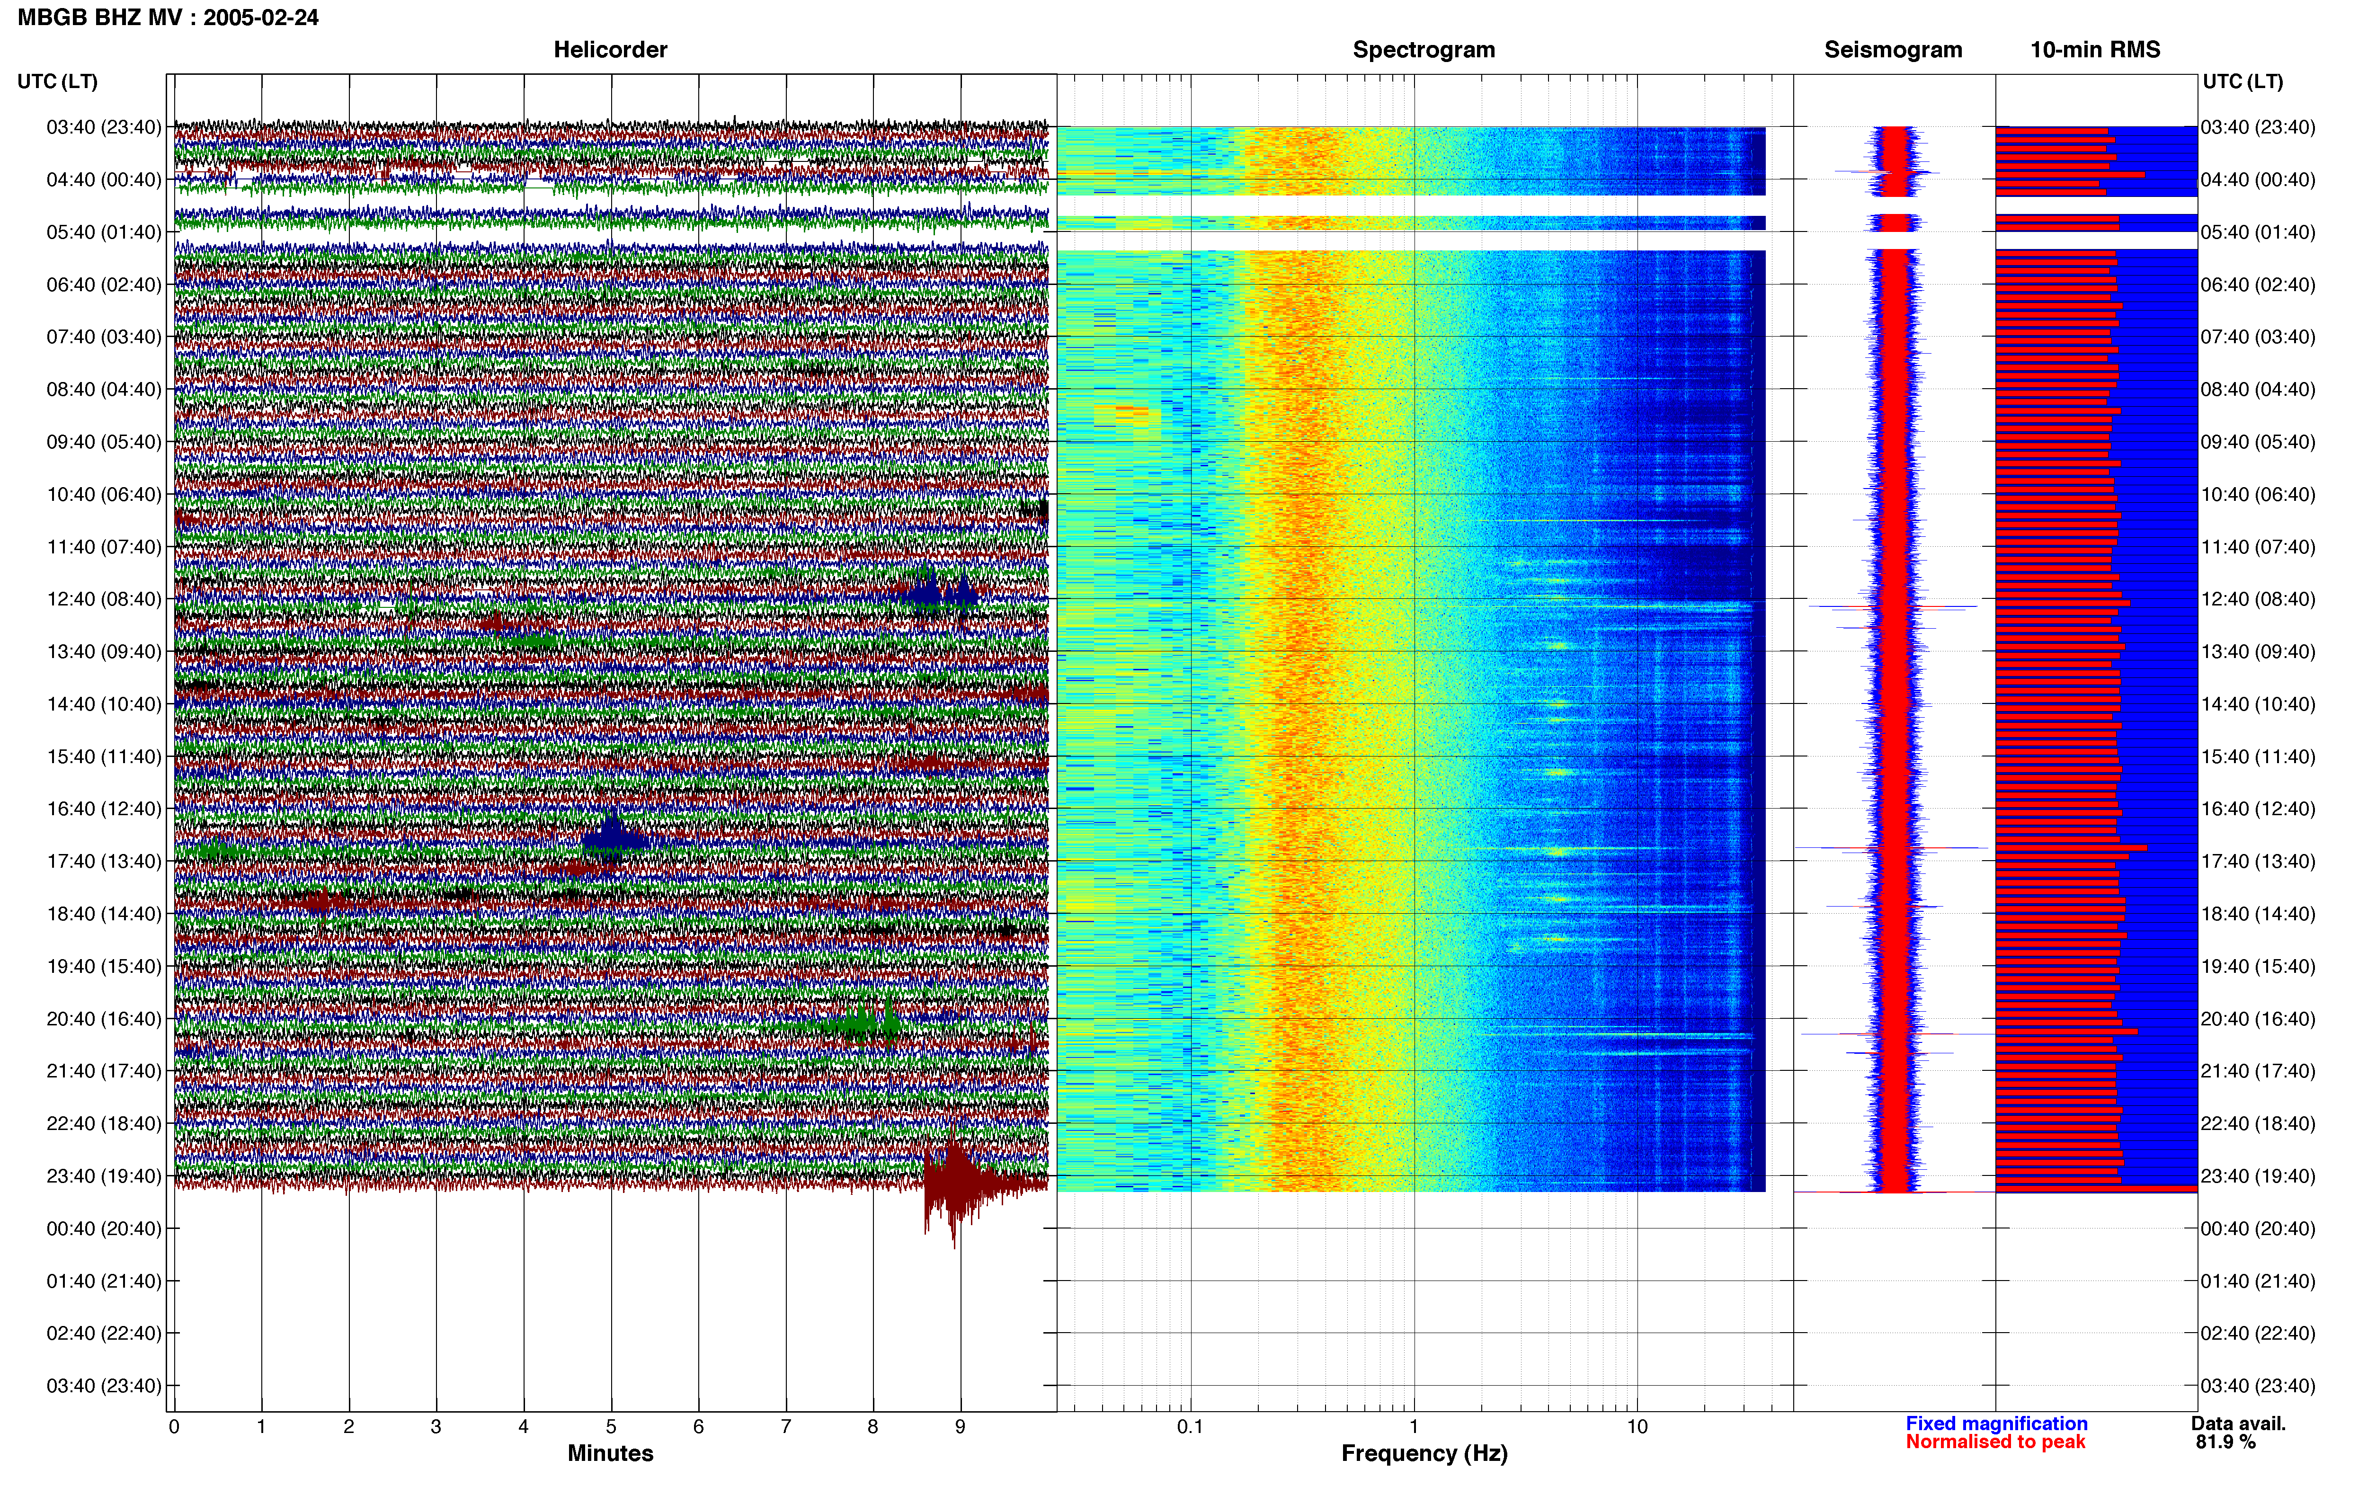Click the "Minutes" axis title
This screenshot has width=2376, height=1486.
pyautogui.click(x=610, y=1453)
